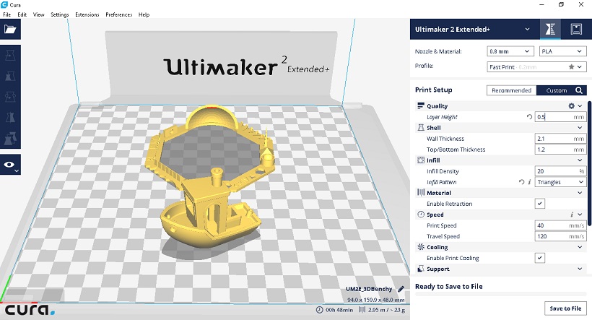This screenshot has height=320, width=592.
Task: Click the Layer Height input field
Action: click(x=560, y=117)
